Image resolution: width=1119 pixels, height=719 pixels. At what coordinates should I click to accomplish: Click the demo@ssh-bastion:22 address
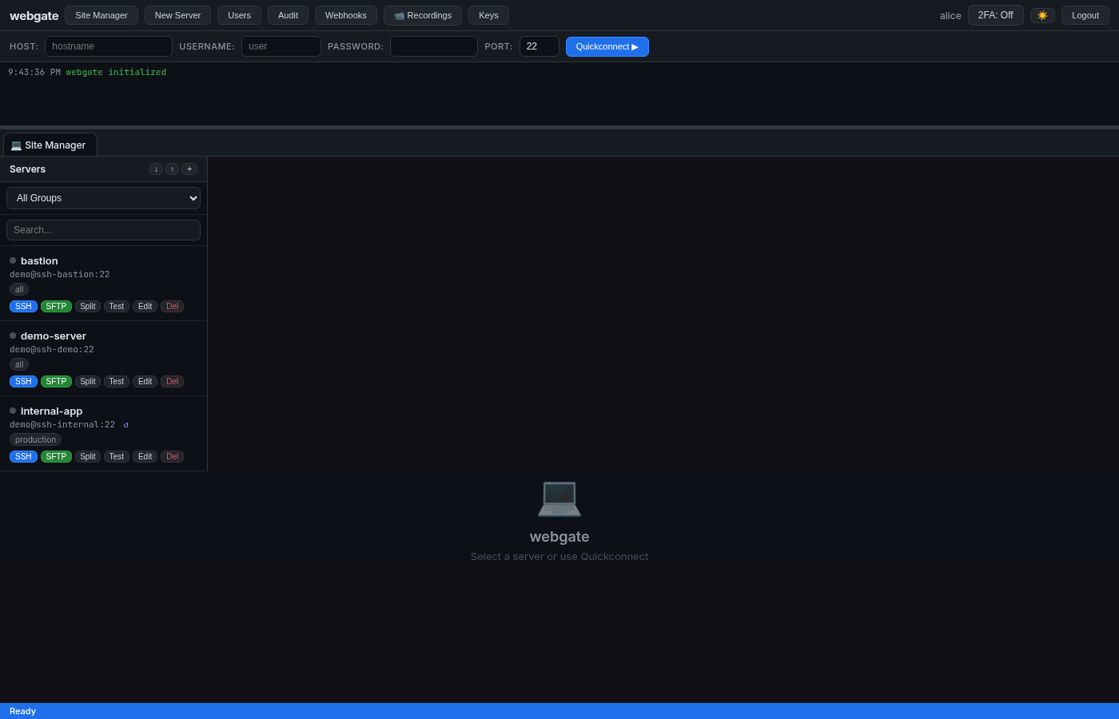pyautogui.click(x=60, y=275)
